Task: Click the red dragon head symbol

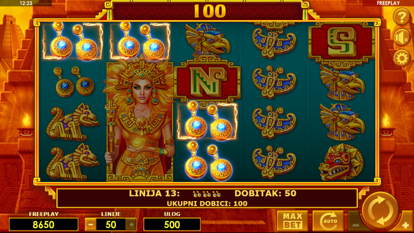Action: [341, 162]
